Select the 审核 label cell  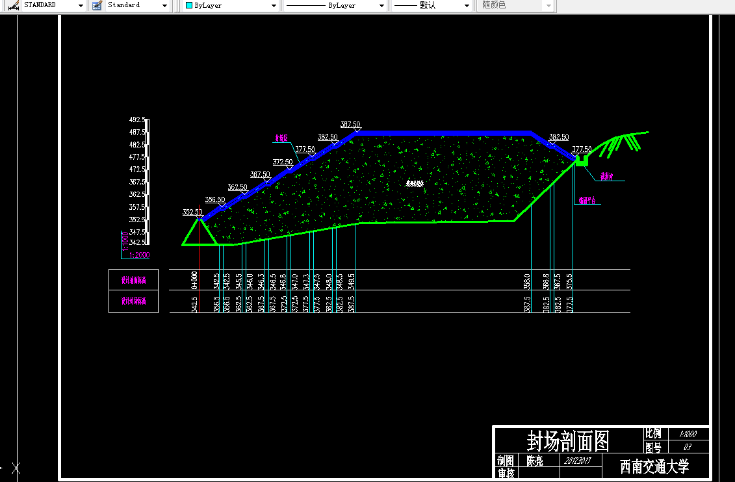[506, 473]
